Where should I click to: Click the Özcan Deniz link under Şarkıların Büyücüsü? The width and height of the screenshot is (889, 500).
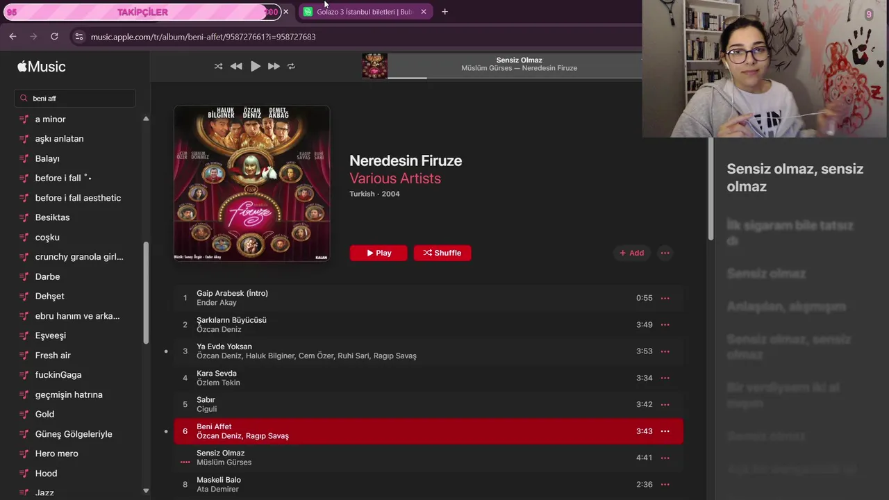tap(219, 329)
